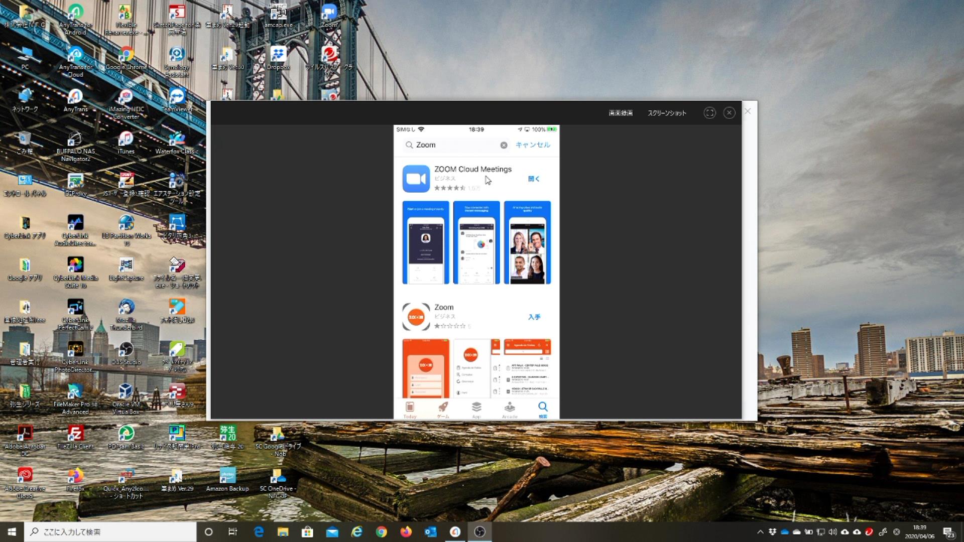
Task: Click スクリーンショット in the mirroring window toolbar
Action: (x=667, y=113)
